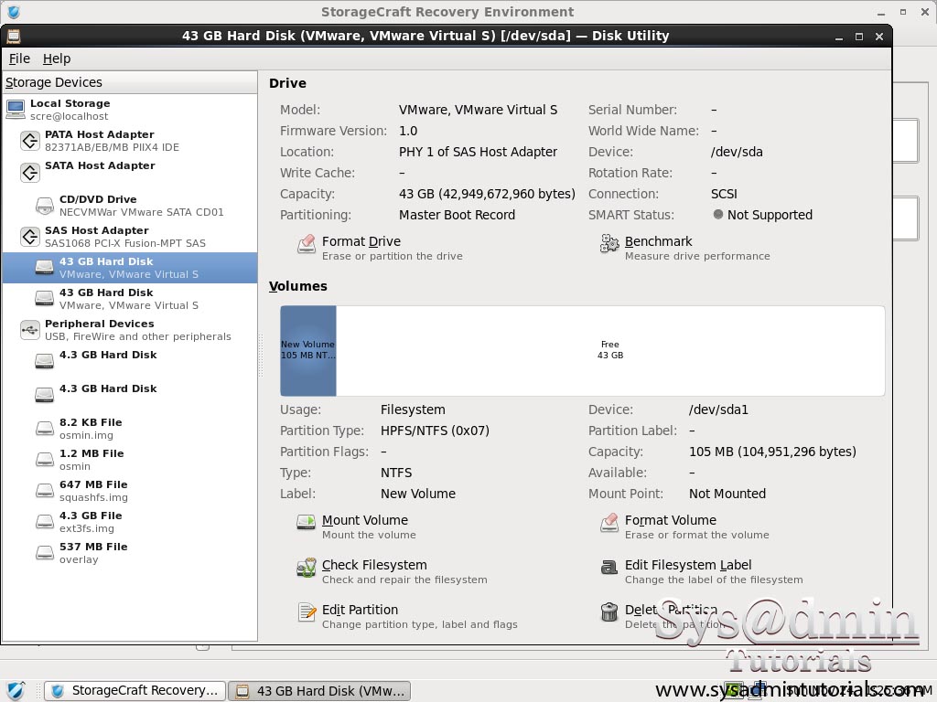Click the Master Boot Record partitioning value

click(x=457, y=215)
